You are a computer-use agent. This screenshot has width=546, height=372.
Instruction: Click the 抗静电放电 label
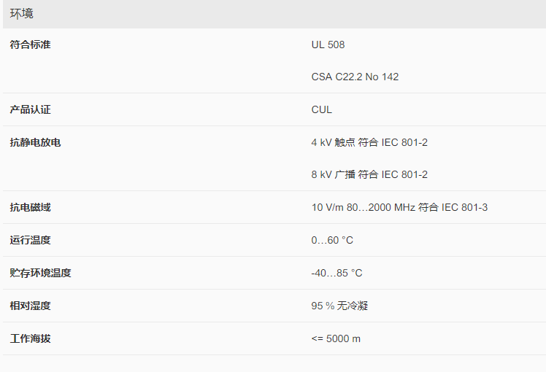[x=35, y=142]
